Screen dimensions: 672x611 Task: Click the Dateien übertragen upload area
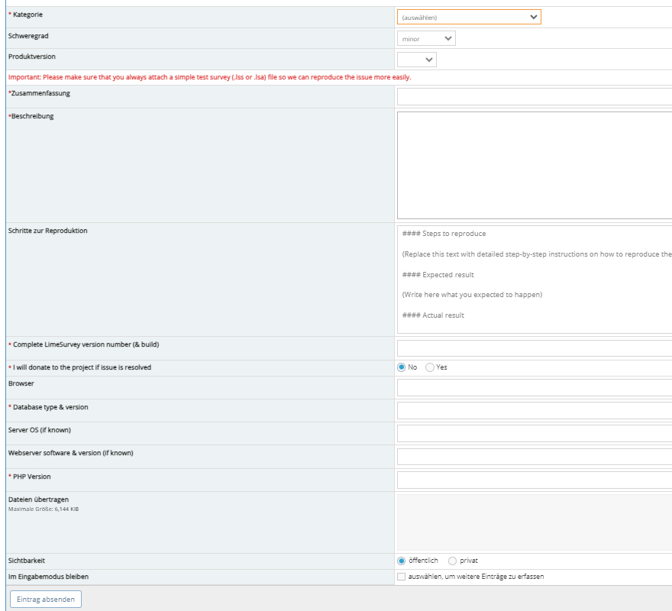coord(534,522)
